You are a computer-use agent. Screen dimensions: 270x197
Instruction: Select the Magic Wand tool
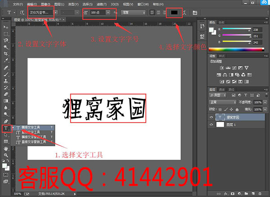point(6,47)
